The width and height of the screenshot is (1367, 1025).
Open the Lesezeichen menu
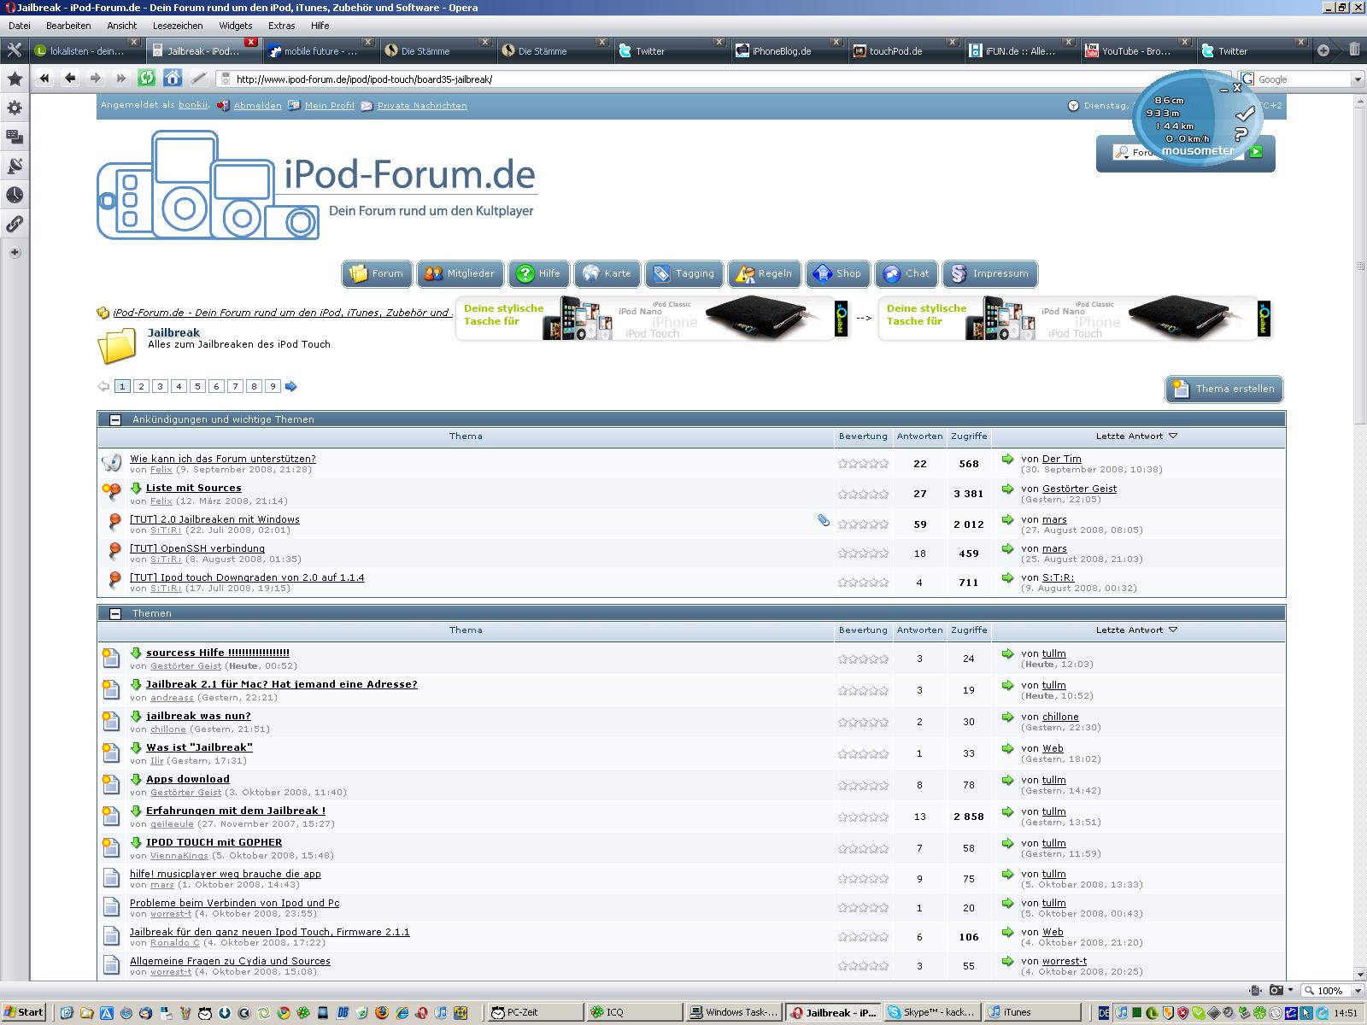[178, 26]
